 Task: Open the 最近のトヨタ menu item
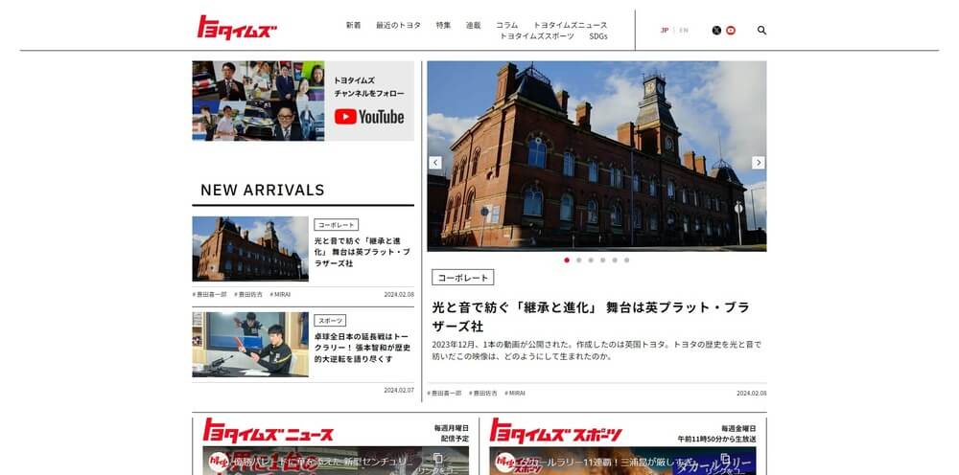pyautogui.click(x=398, y=25)
